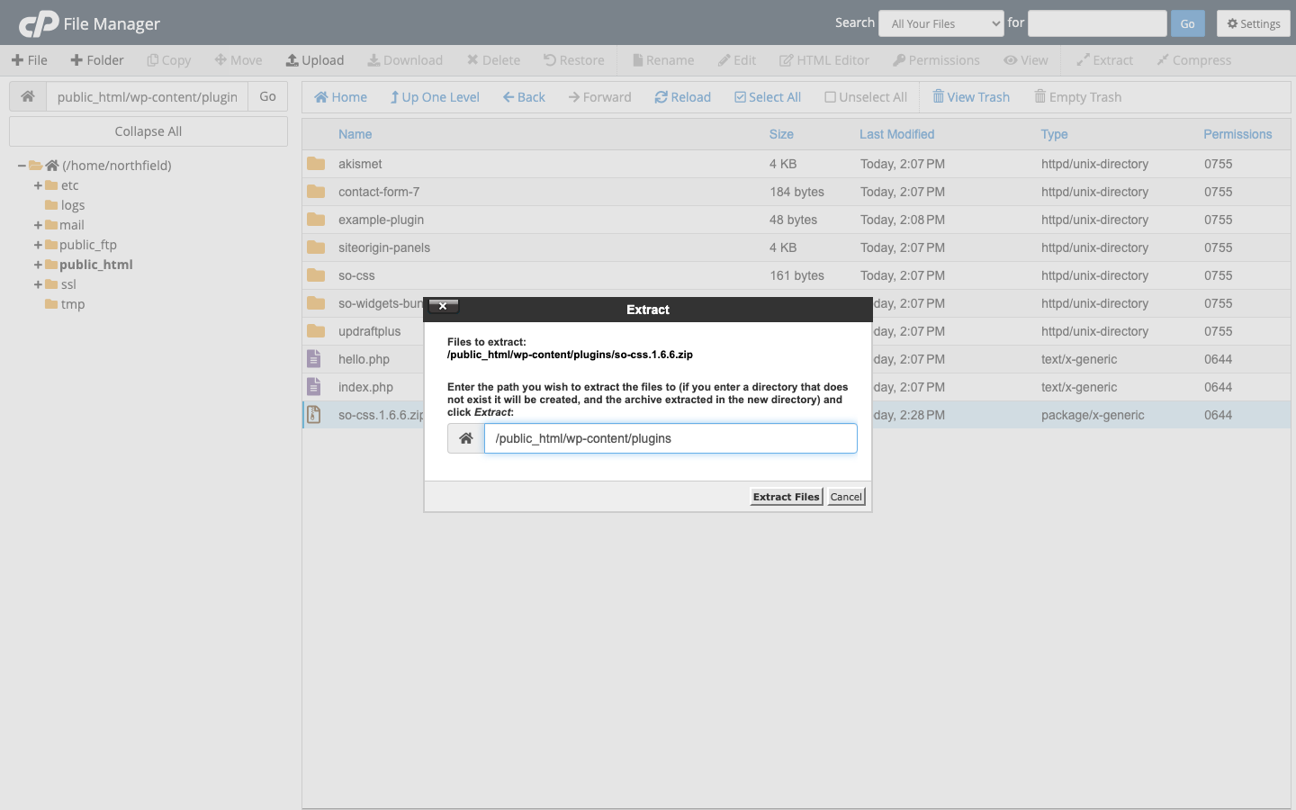Screen dimensions: 1296x810
Task: Click the search Go button
Action: (x=1187, y=23)
